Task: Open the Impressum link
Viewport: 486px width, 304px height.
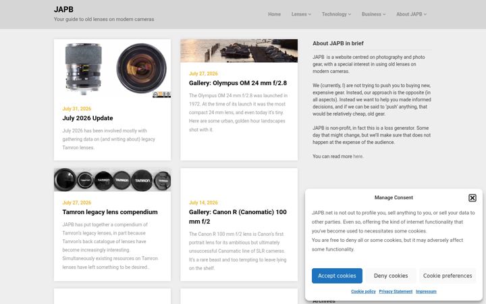Action: tap(426, 292)
